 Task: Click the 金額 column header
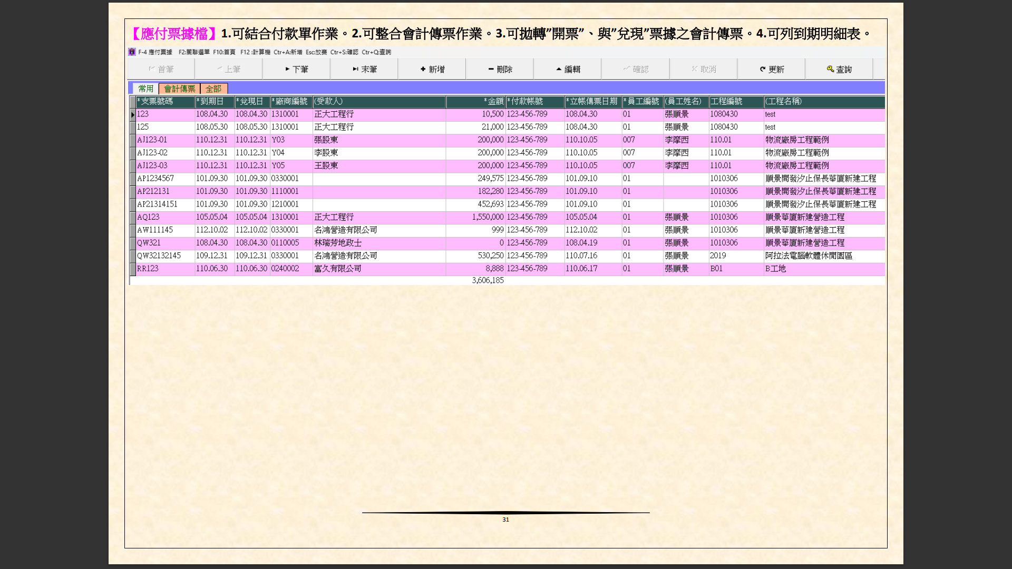pos(475,101)
